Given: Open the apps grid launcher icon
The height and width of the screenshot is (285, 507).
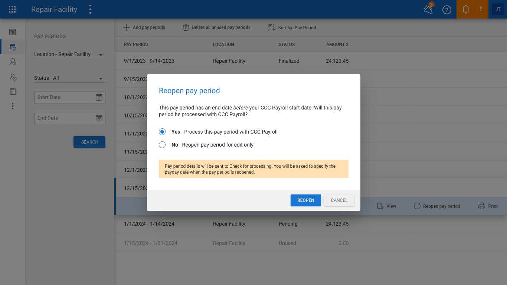Looking at the screenshot, I should point(12,9).
